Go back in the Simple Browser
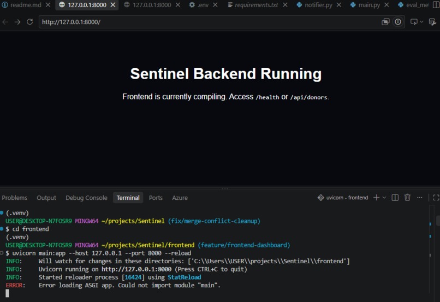 [5, 22]
